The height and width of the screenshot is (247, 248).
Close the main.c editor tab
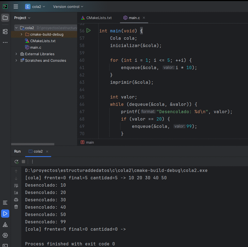click(144, 18)
